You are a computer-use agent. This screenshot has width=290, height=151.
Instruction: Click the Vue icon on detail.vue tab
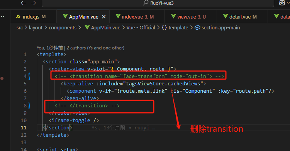(225, 16)
